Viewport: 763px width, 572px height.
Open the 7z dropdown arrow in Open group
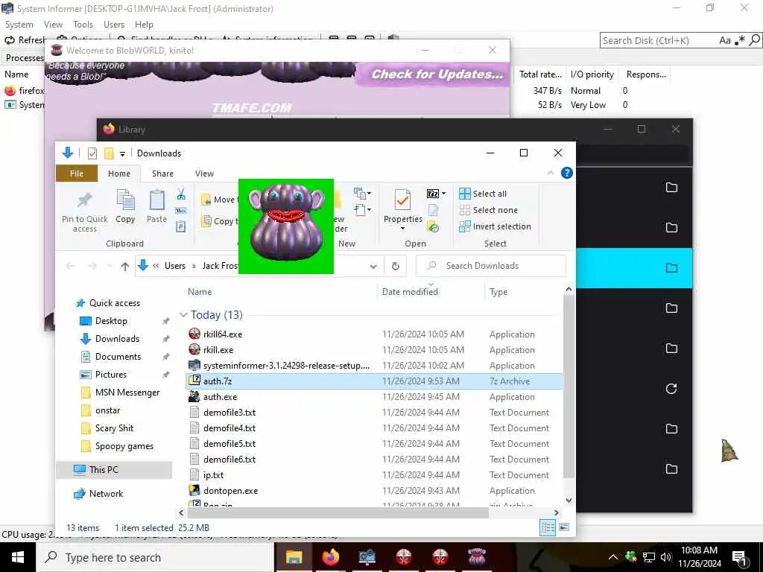coord(443,194)
